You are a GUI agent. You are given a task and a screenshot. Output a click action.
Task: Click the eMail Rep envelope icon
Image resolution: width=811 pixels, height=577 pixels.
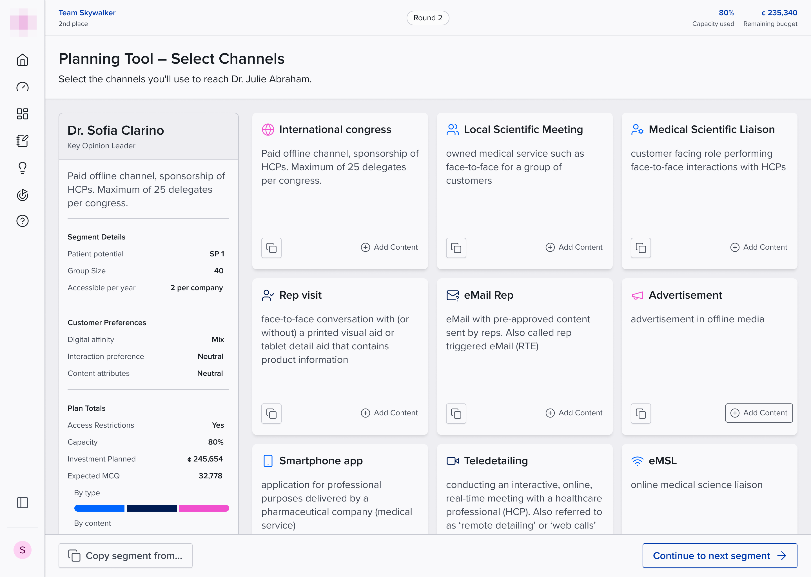(x=452, y=295)
